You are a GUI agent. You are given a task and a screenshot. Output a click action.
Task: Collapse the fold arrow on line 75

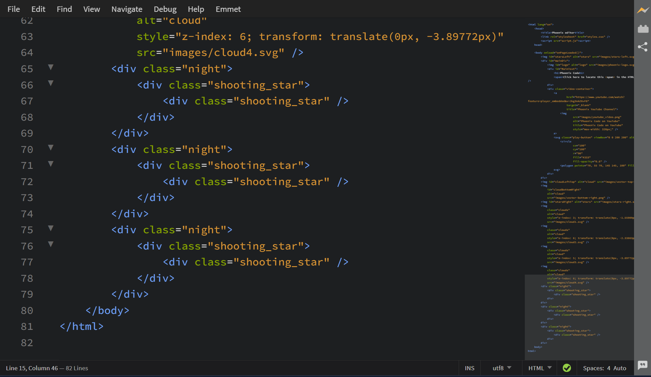(x=51, y=228)
